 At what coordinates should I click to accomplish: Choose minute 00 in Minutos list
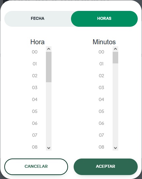(x=101, y=52)
